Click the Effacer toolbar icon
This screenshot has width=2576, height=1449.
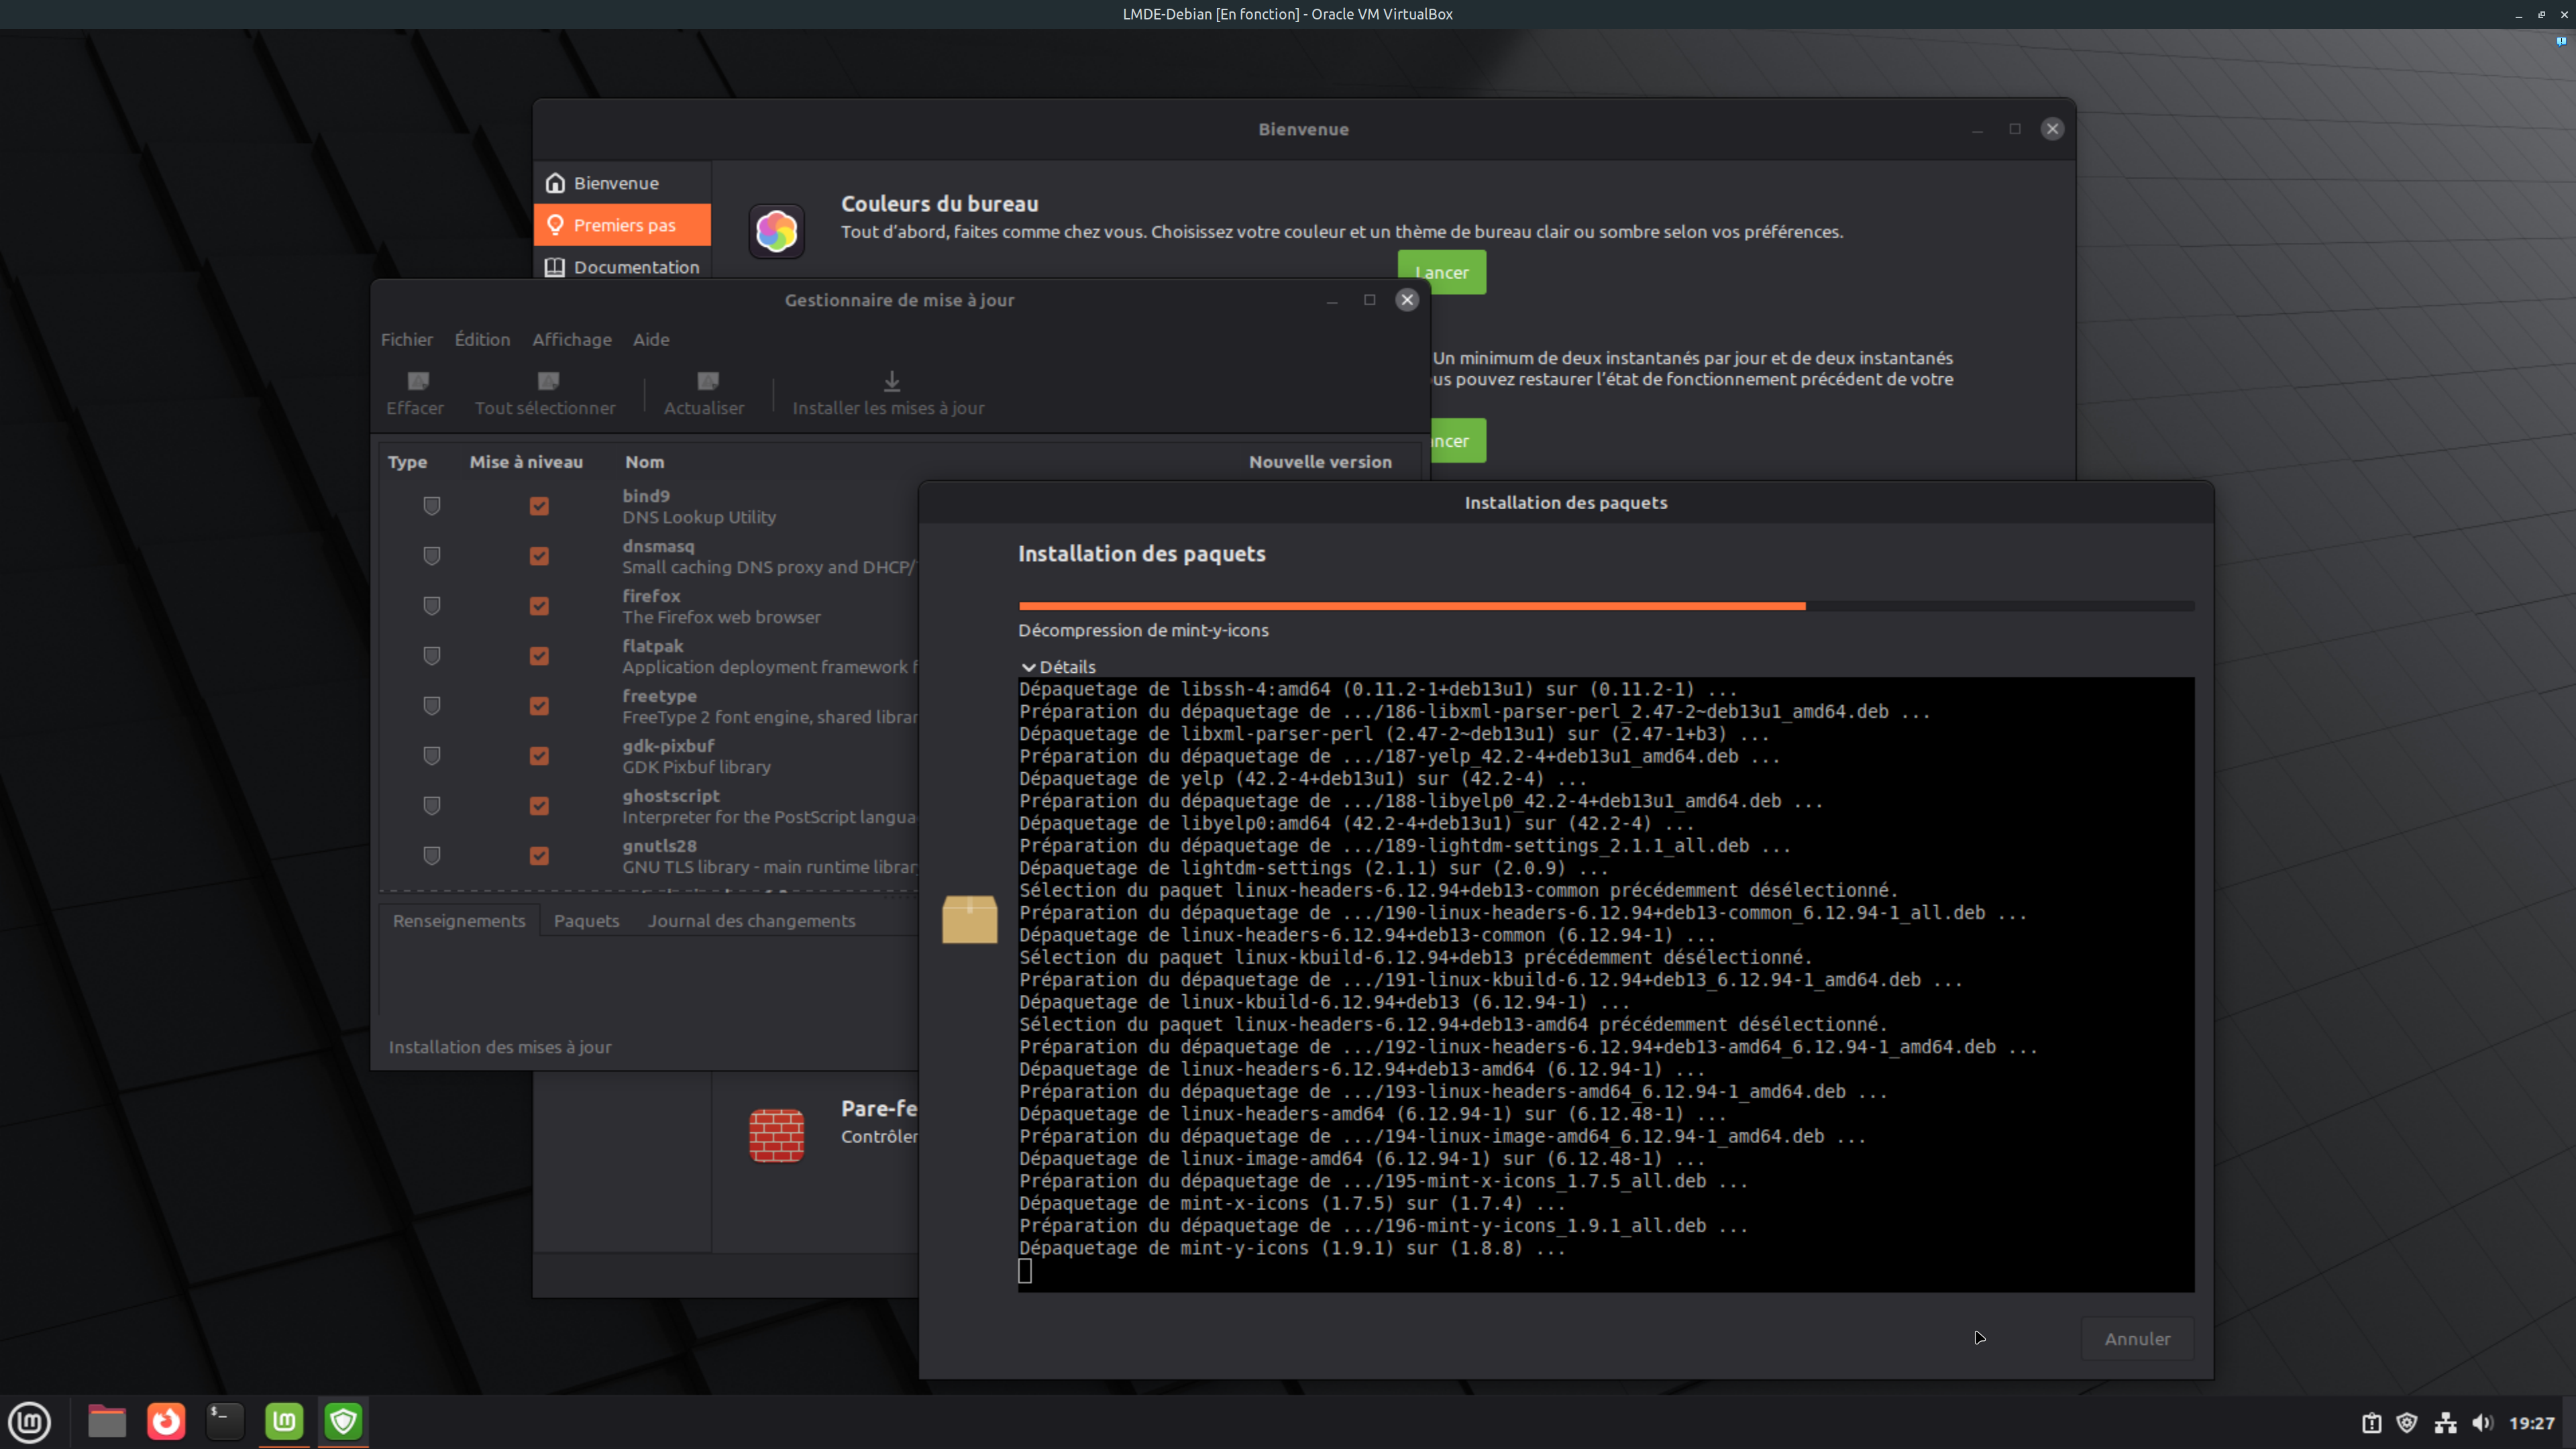(x=418, y=381)
